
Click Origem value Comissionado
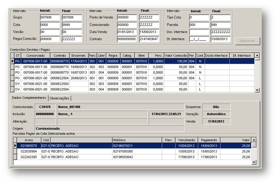point(109,129)
